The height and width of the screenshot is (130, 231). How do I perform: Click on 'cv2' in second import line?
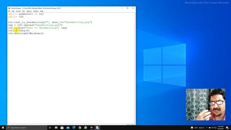click(x=21, y=17)
